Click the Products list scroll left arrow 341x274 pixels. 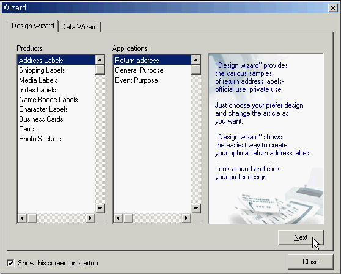pos(22,218)
